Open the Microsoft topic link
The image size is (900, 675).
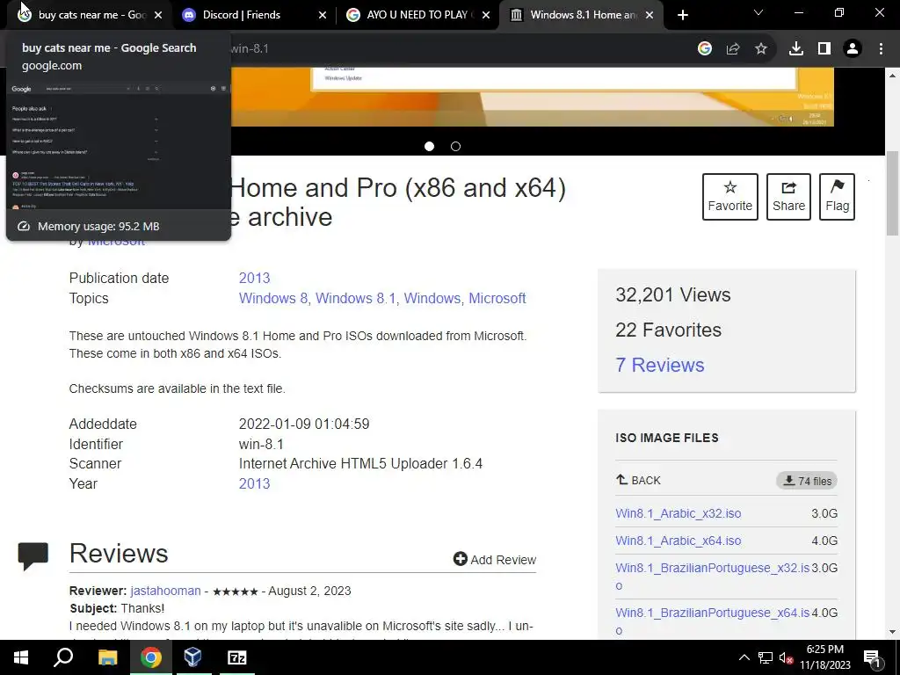click(497, 299)
